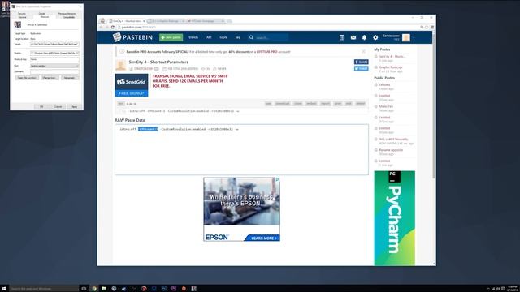Switch to the Details tab
Image resolution: width=520 pixels, height=292 pixels.
(x=42, y=14)
